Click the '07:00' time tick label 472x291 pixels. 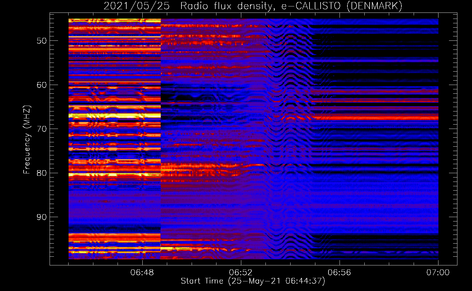(x=438, y=273)
